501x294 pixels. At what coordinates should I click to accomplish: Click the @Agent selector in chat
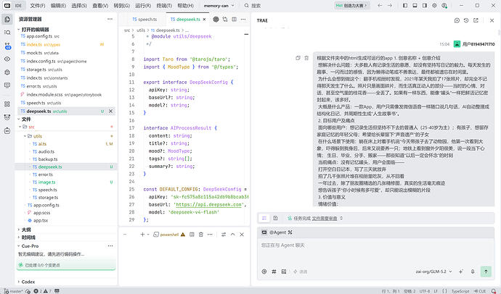pyautogui.click(x=277, y=232)
